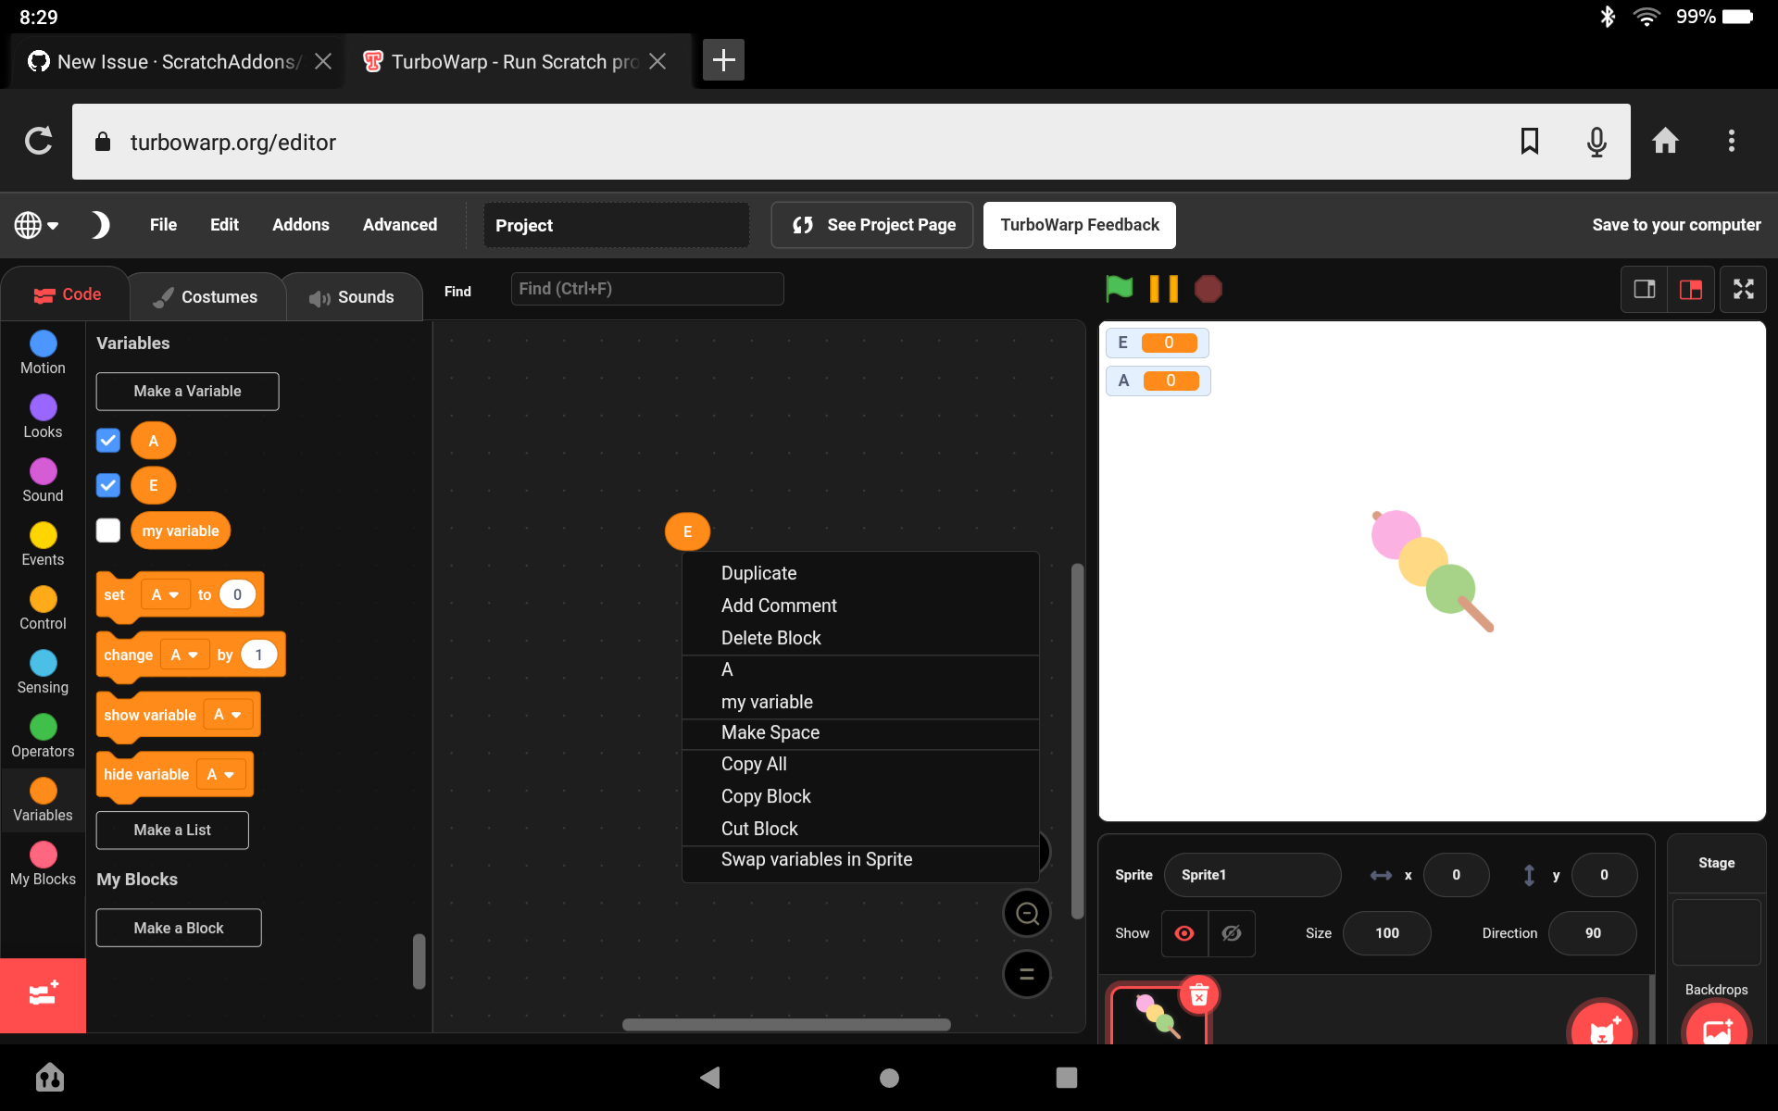Open variable dropdown in hide variable block
Screen dimensions: 1778x1111
coord(221,775)
